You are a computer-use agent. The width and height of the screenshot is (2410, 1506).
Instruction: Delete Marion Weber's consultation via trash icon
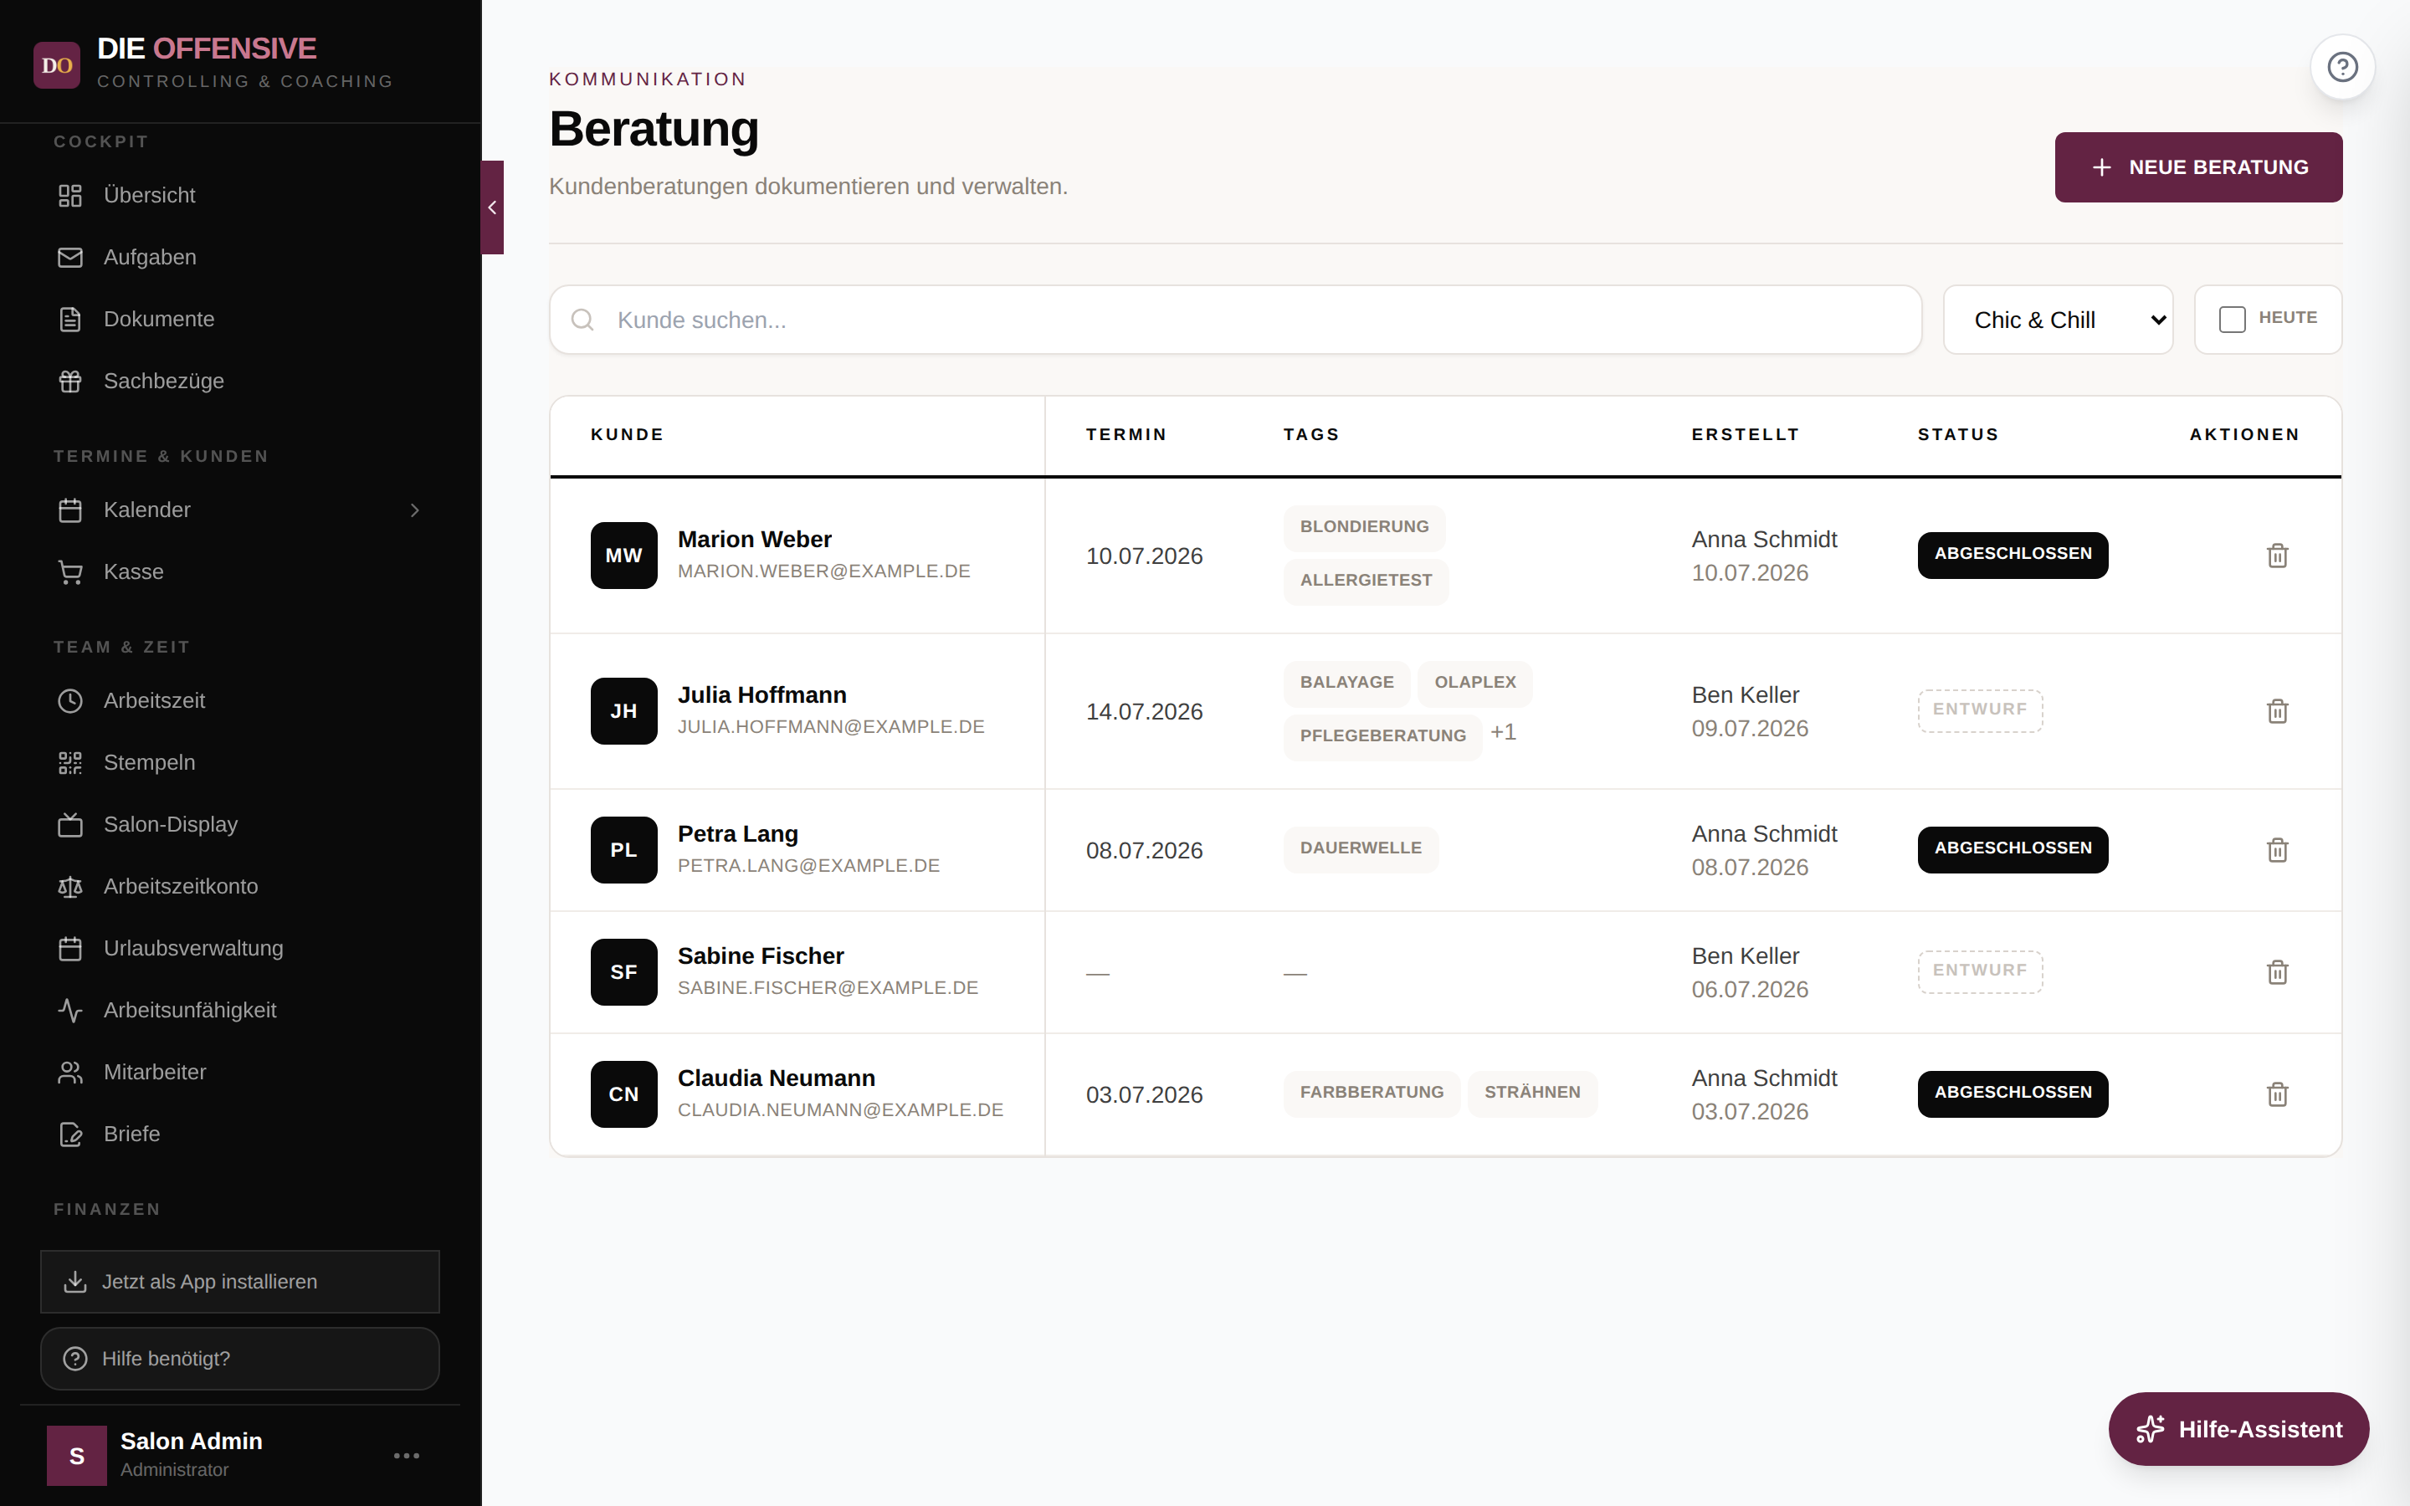(x=2278, y=555)
